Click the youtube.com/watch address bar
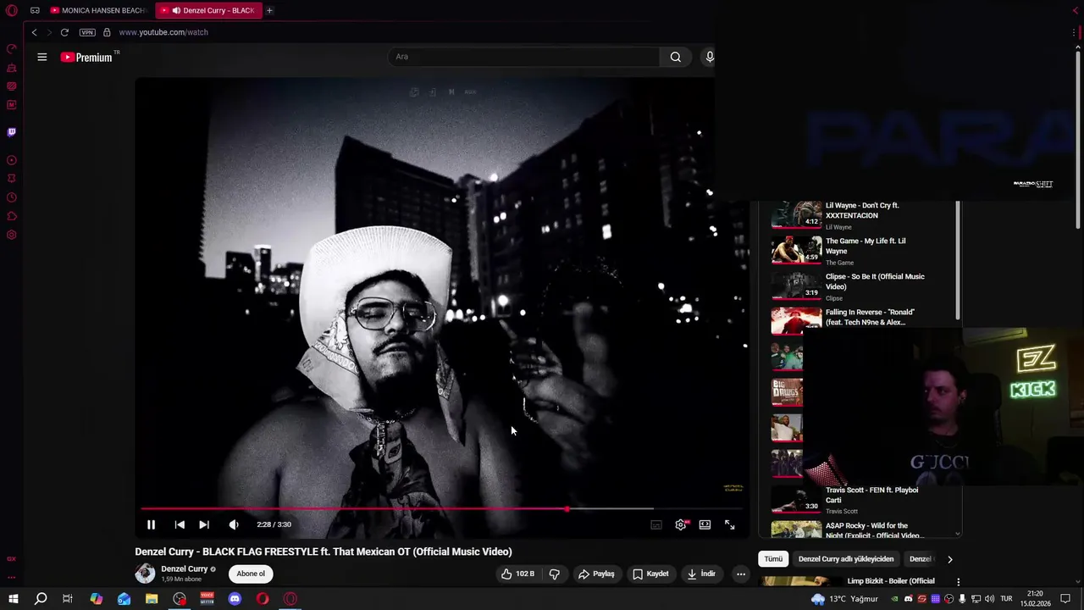Image resolution: width=1084 pixels, height=610 pixels. click(x=163, y=32)
